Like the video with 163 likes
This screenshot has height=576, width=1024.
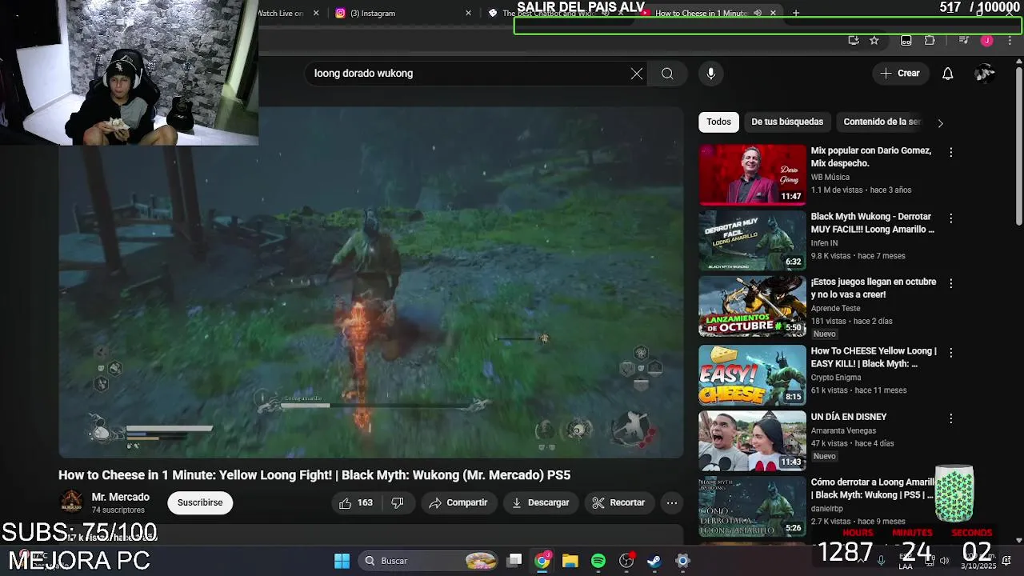tap(356, 502)
